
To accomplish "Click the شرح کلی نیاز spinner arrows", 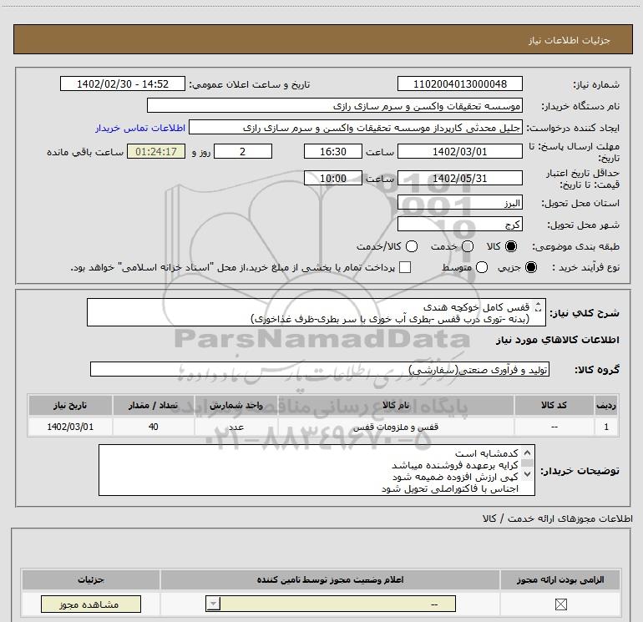I will coord(539,306).
